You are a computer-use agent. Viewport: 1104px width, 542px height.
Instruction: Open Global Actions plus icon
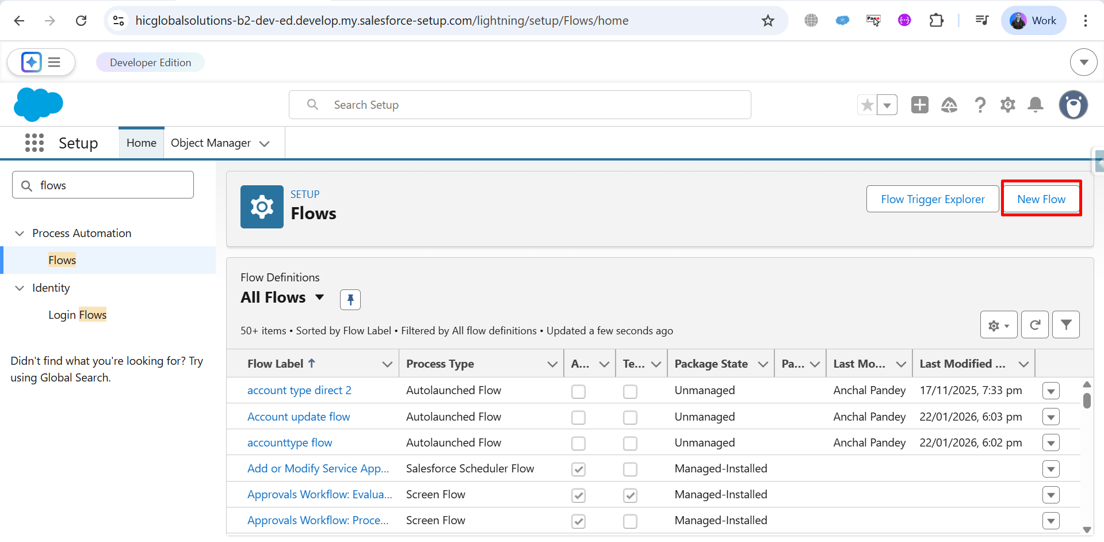(919, 105)
